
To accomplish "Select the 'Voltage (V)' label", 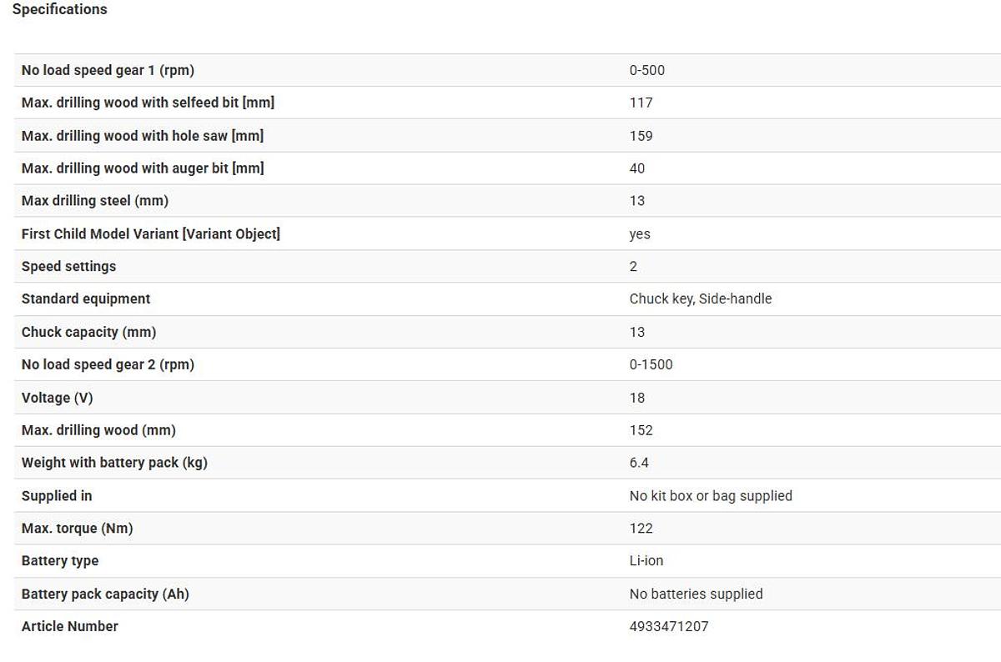I will (57, 398).
